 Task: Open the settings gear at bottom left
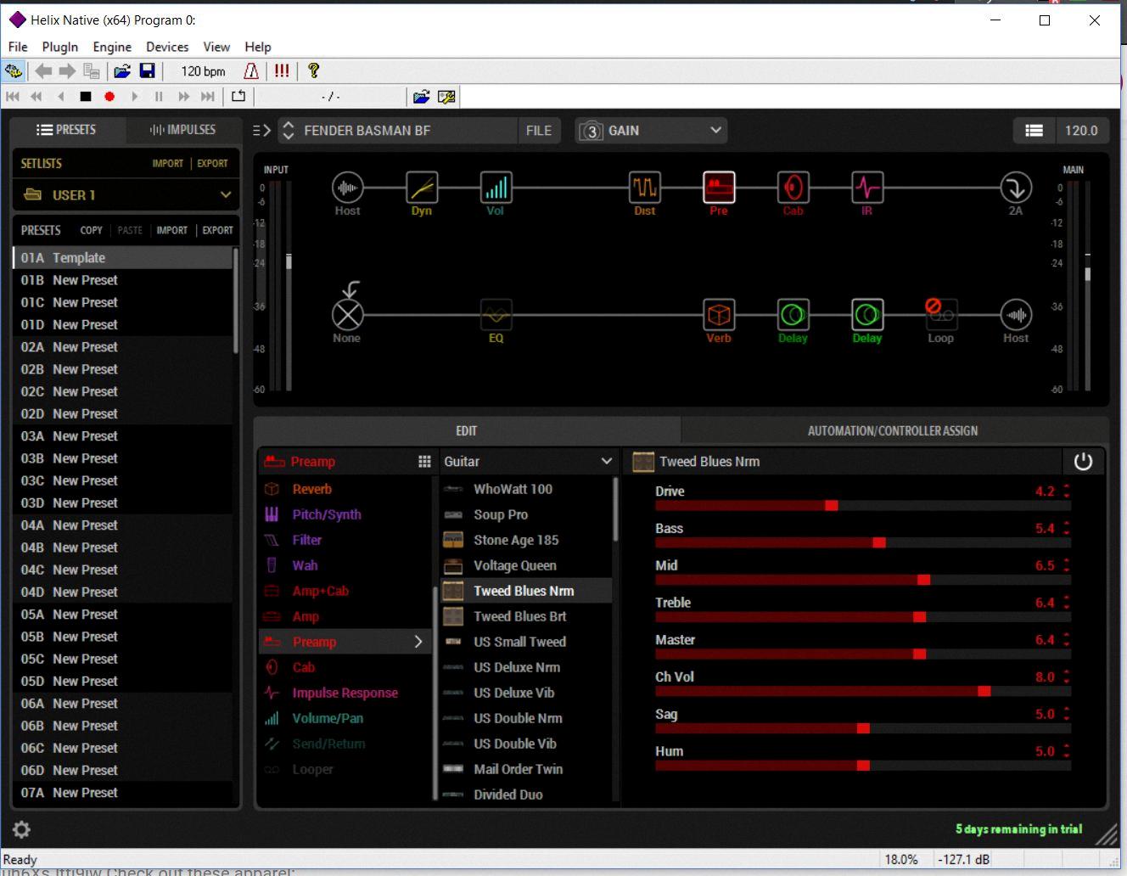21,829
